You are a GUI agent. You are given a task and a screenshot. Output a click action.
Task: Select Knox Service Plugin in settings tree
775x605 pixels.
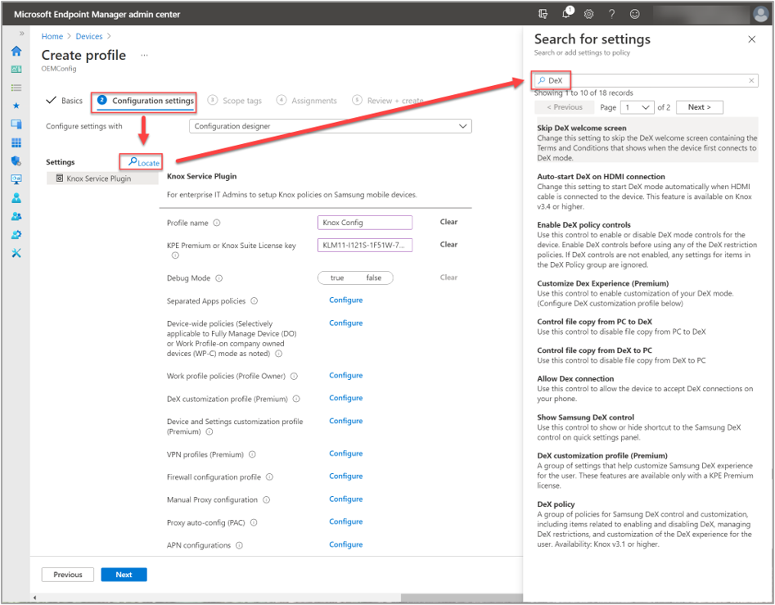pyautogui.click(x=102, y=178)
